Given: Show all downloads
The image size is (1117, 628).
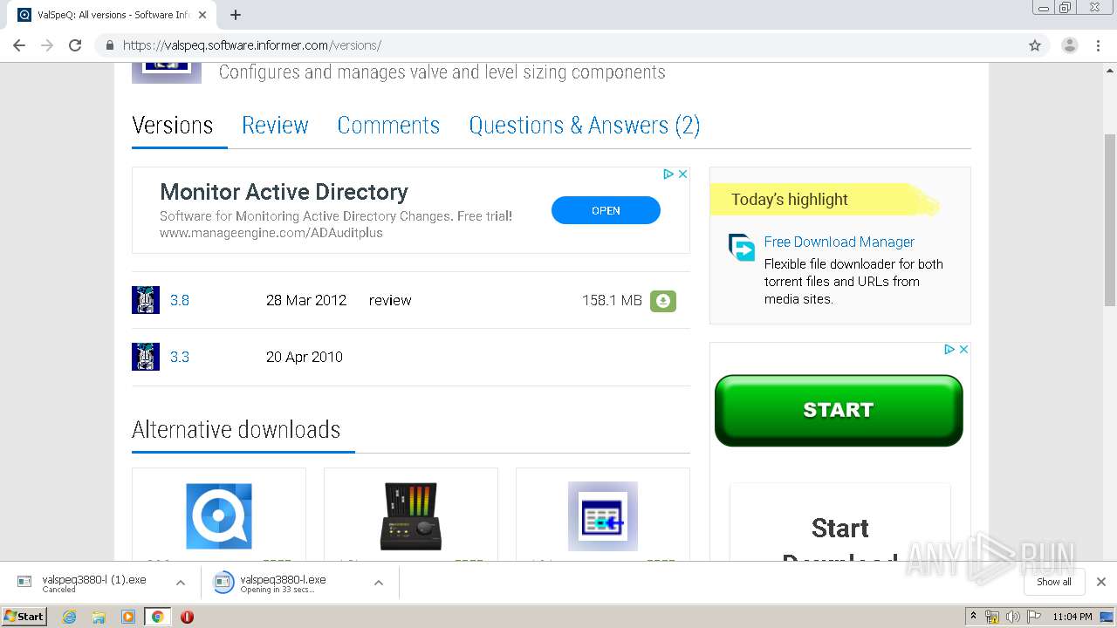Looking at the screenshot, I should pos(1054,582).
